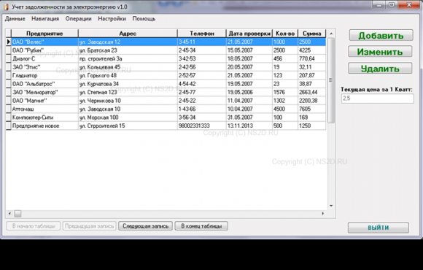The height and width of the screenshot is (270, 423).
Task: Click the выйти button
Action: point(379,228)
